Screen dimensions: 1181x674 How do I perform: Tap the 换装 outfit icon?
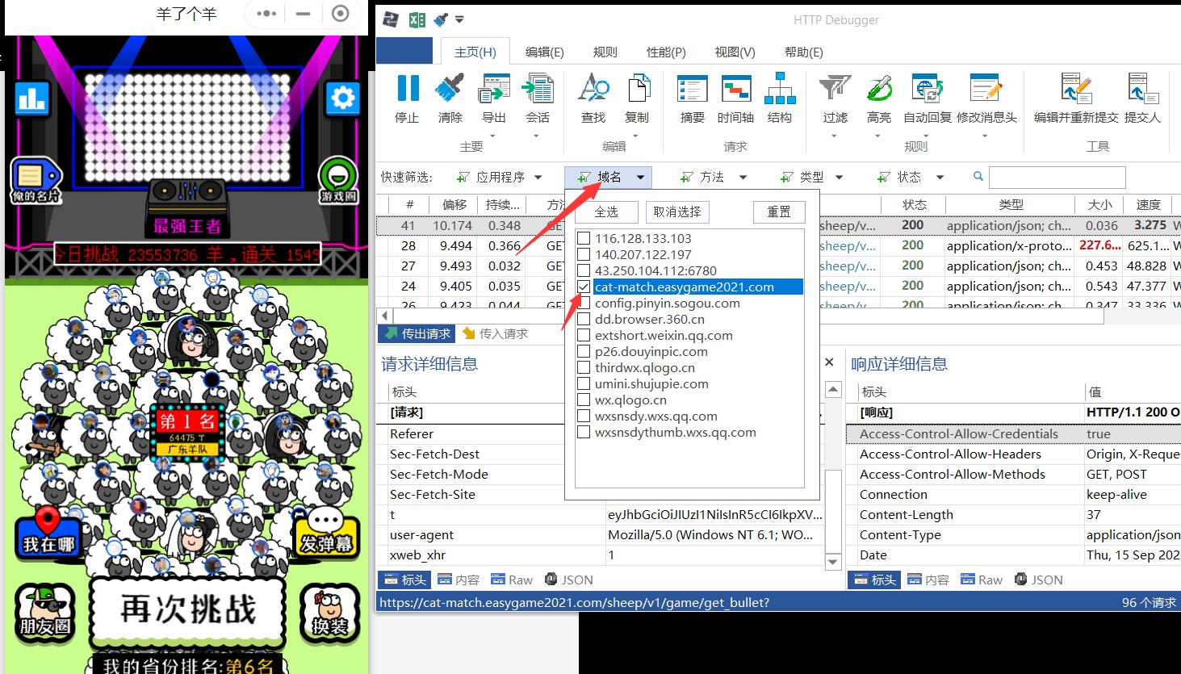329,612
